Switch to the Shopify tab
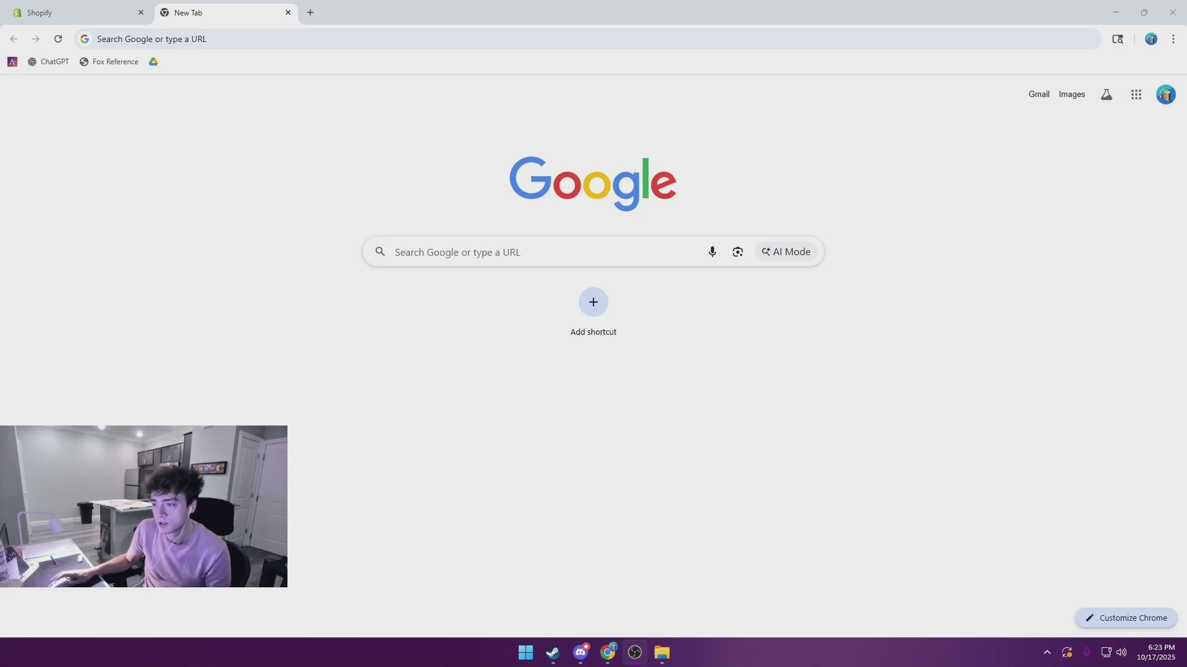The image size is (1187, 667). point(74,12)
